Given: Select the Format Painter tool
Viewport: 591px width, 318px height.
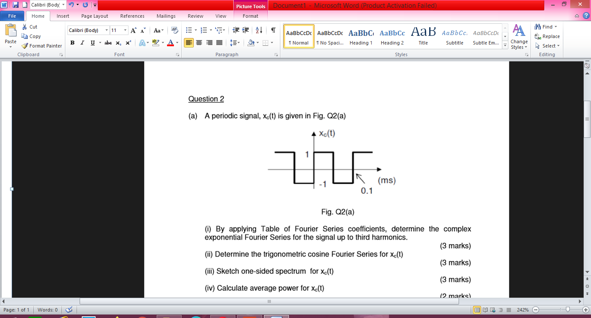Looking at the screenshot, I should (41, 46).
